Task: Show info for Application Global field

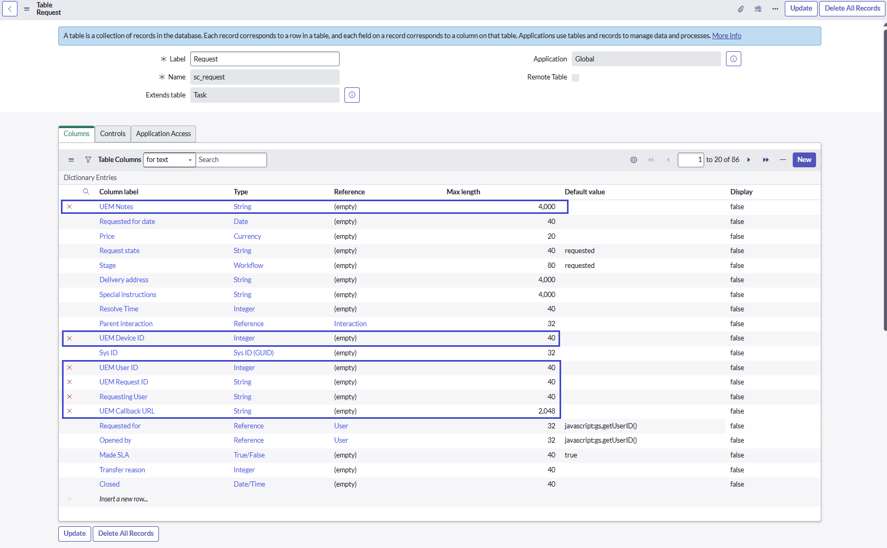Action: (733, 59)
